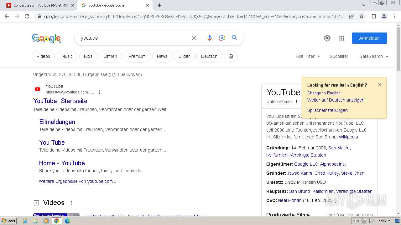The image size is (401, 225).
Task: Open Suchfilter tools
Action: pos(339,56)
